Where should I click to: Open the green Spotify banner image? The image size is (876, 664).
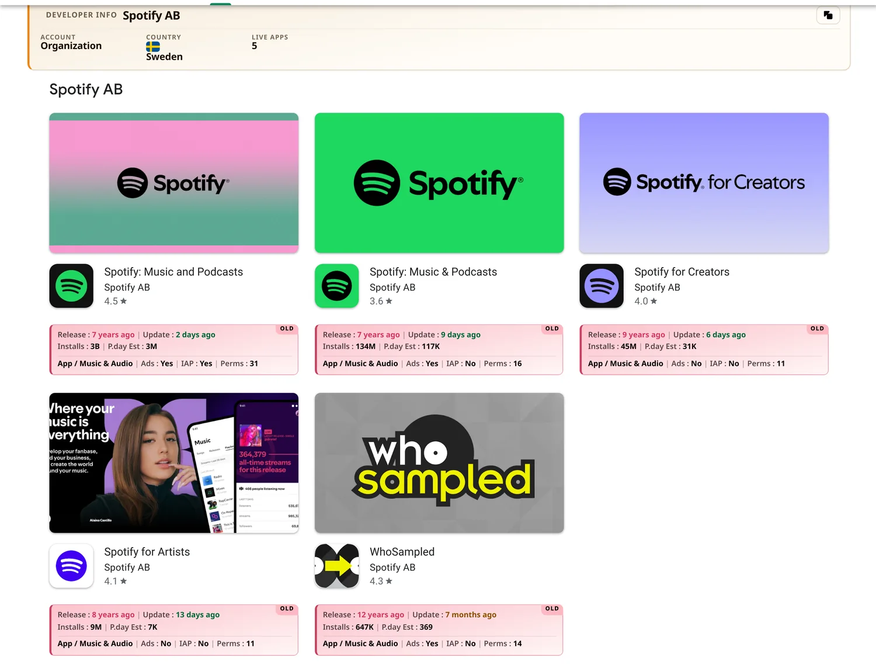(x=439, y=183)
